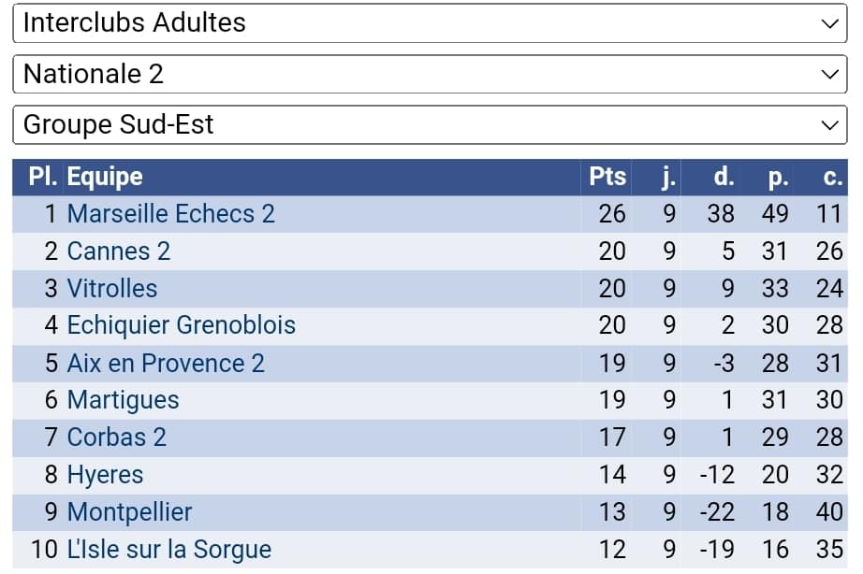The image size is (863, 574).
Task: Expand the Nationale 2 division dropdown
Action: [430, 74]
